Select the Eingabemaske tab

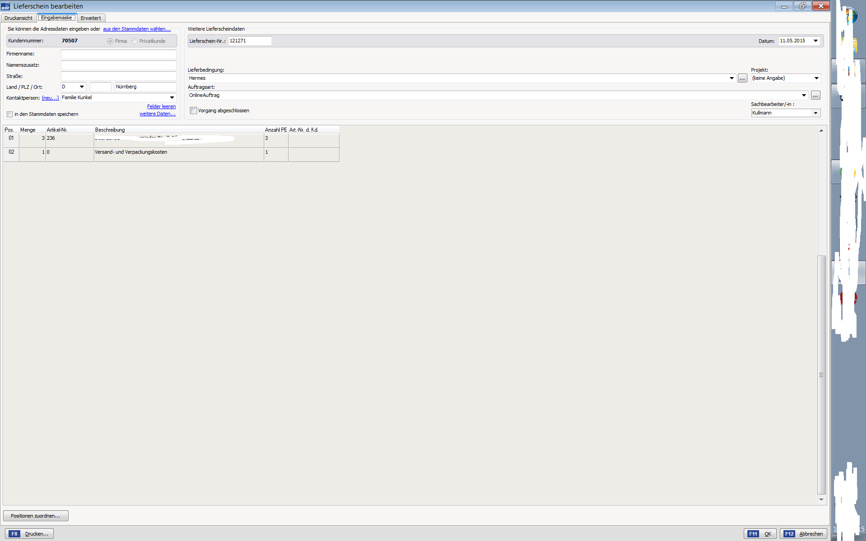pyautogui.click(x=56, y=18)
